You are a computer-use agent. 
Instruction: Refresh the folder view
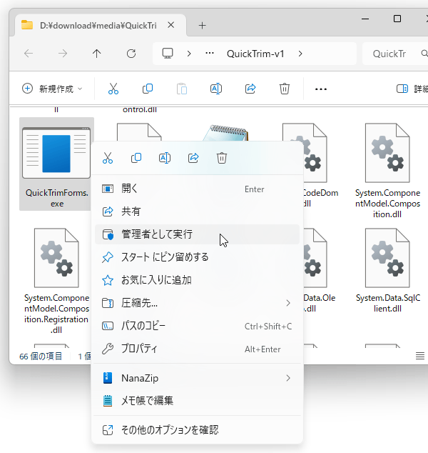tap(131, 54)
